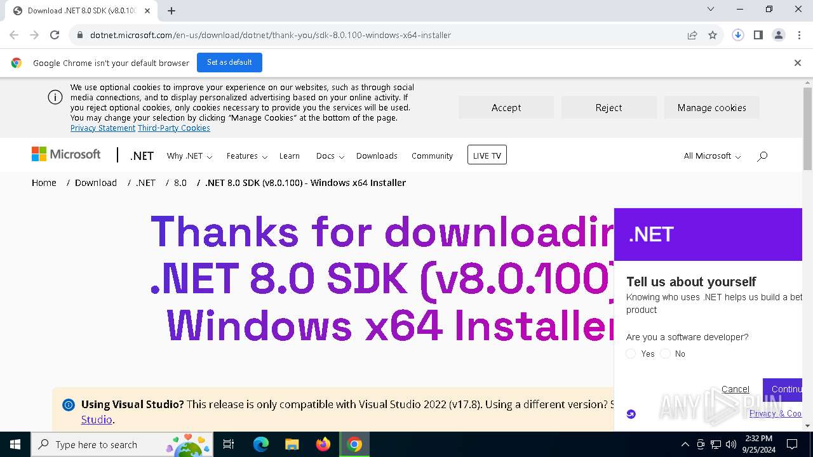Expand the Docs dropdown
Viewport: 813px width, 457px height.
pyautogui.click(x=330, y=156)
